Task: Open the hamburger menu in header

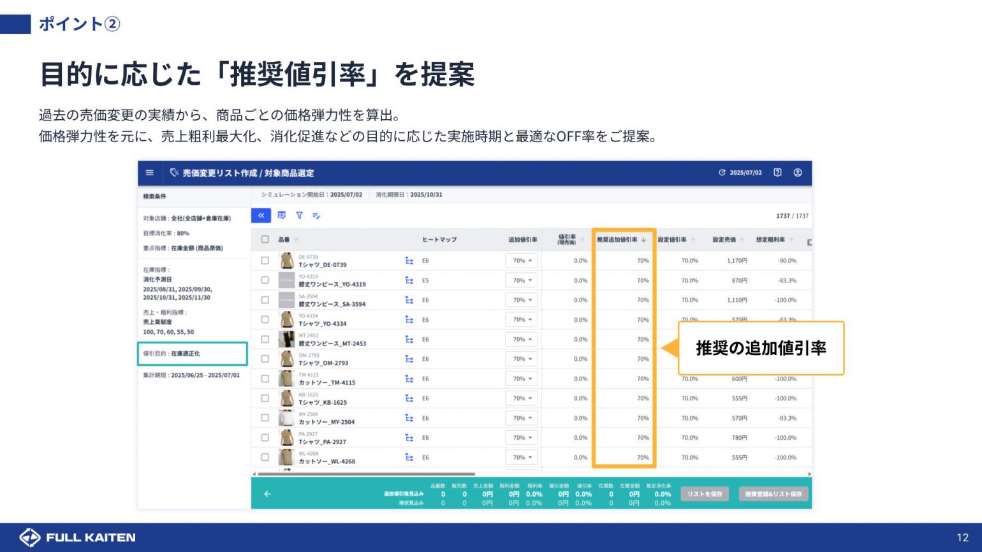Action: [149, 173]
